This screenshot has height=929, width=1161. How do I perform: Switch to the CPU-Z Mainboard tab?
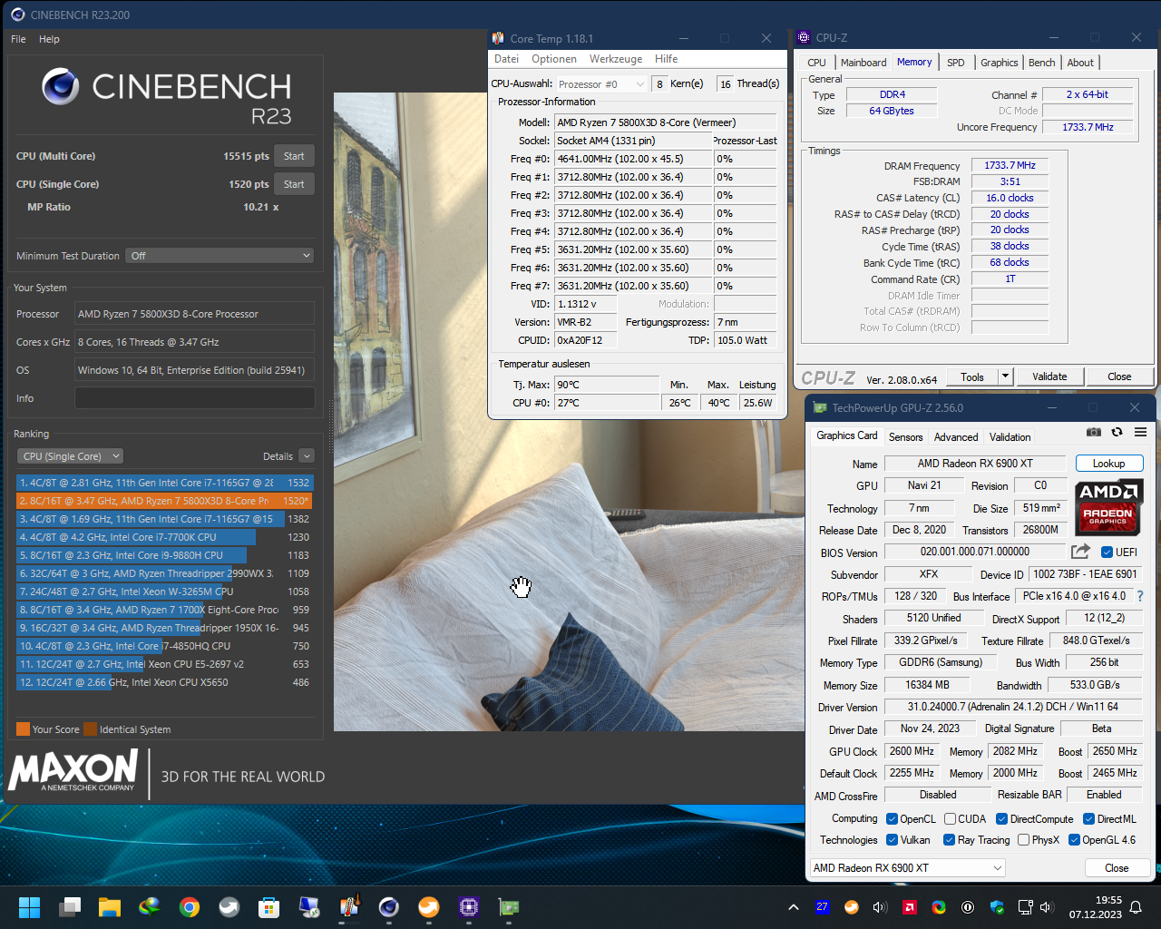[863, 63]
